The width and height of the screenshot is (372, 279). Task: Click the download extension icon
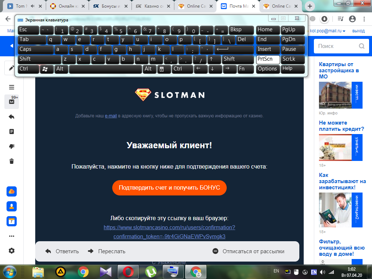pyautogui.click(x=324, y=19)
